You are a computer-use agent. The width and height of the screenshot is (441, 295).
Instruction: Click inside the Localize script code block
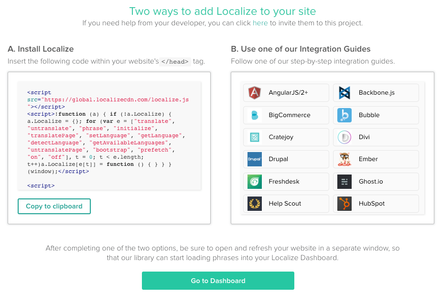(x=109, y=136)
